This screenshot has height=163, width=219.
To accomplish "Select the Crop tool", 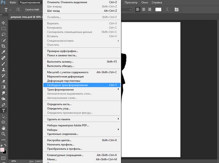I will pyautogui.click(x=3, y=46).
